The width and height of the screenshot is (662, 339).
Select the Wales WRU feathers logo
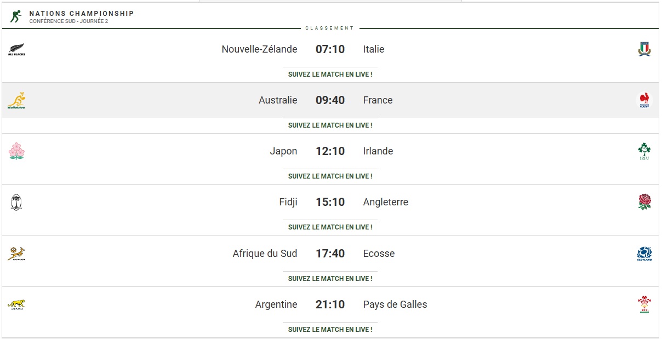tap(644, 304)
